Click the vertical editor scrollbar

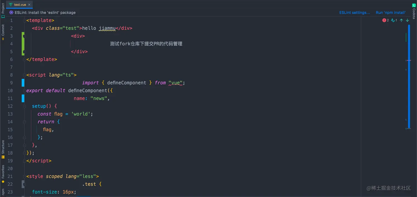click(409, 77)
